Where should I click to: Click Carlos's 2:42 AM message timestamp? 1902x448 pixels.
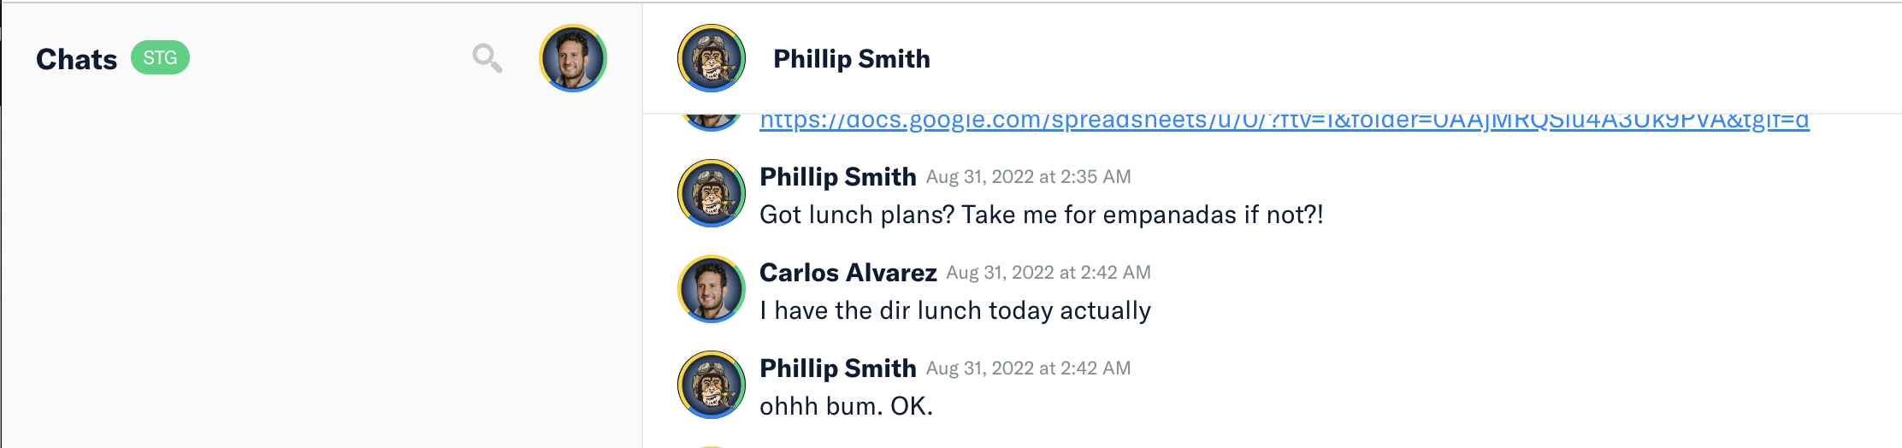[x=1048, y=273]
